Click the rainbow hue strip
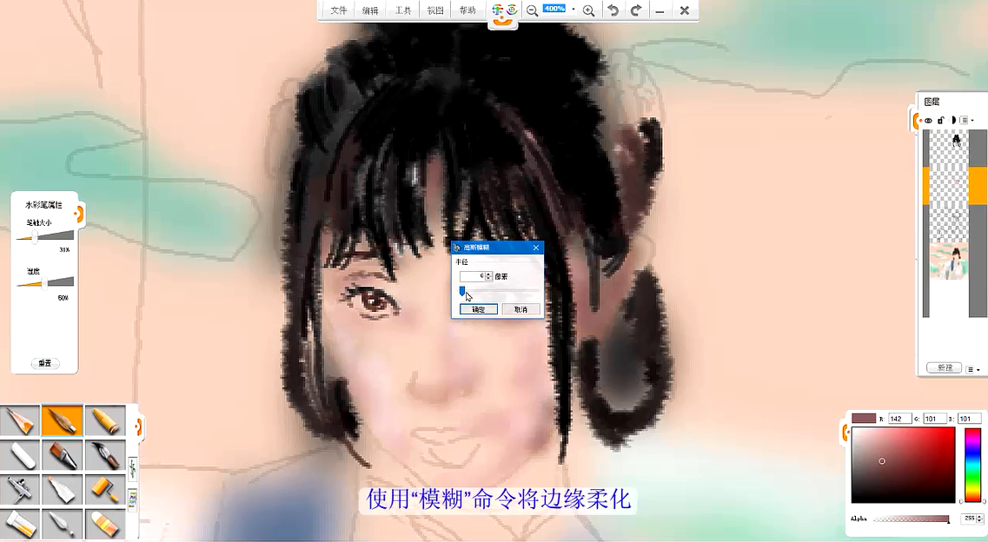Viewport: 988px width, 542px height. pos(972,465)
